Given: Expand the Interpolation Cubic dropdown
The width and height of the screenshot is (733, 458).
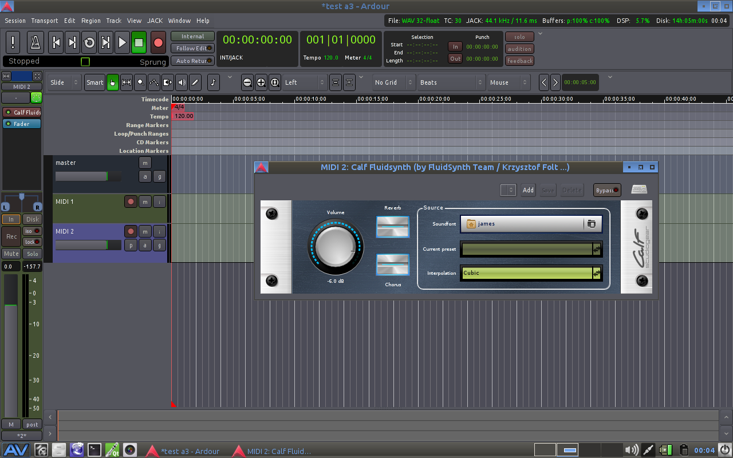Looking at the screenshot, I should tap(531, 273).
